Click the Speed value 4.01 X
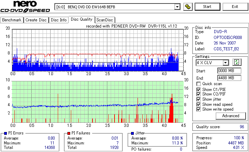 click(x=238, y=148)
